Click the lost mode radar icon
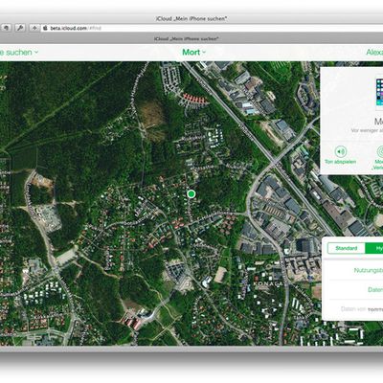This screenshot has height=383, width=383. coord(380,151)
